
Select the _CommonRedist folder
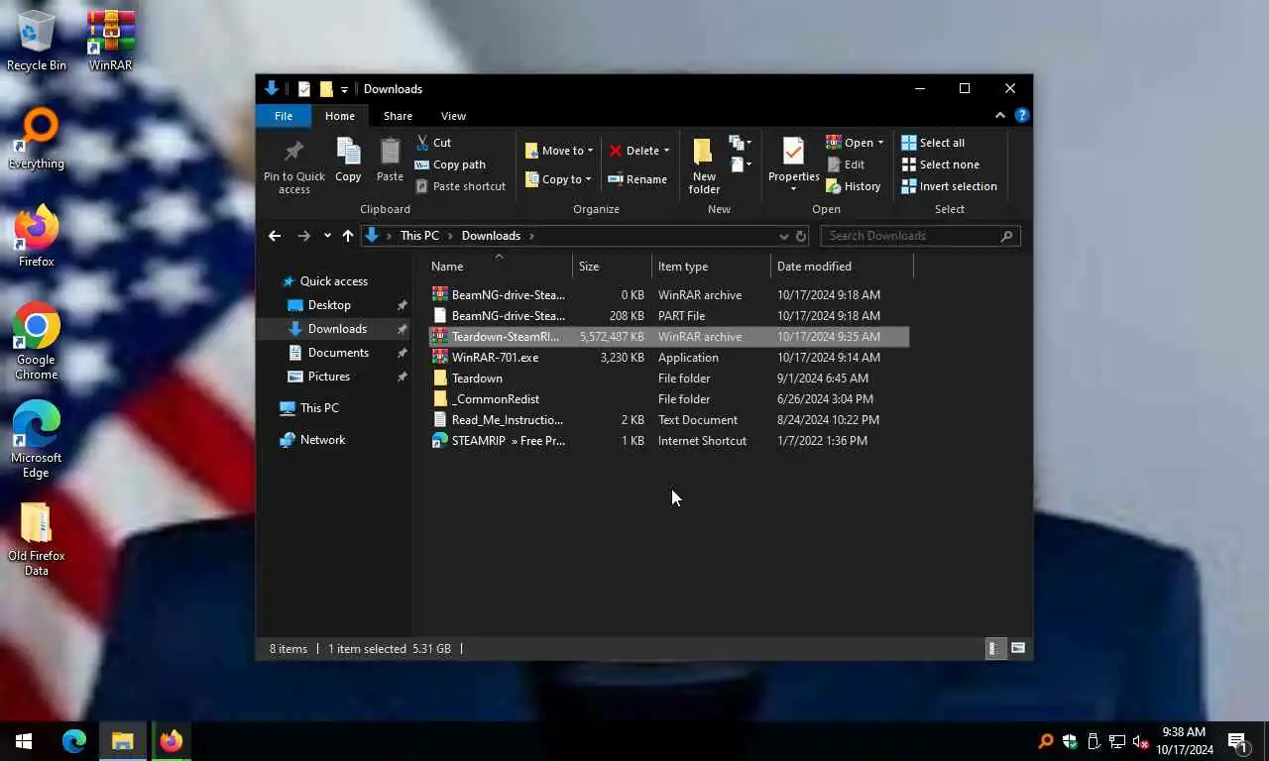click(668, 399)
